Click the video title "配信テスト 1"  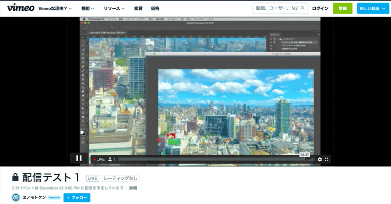click(51, 177)
